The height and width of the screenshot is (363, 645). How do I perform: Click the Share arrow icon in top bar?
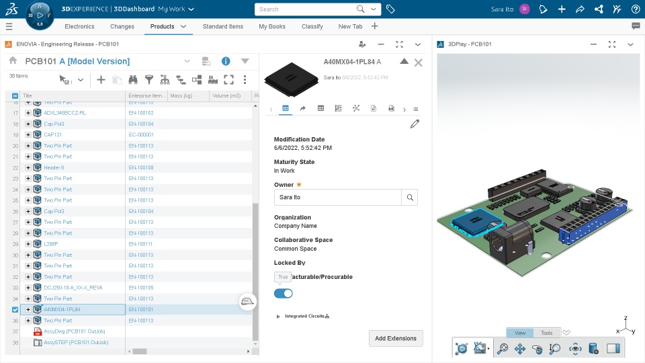point(580,9)
